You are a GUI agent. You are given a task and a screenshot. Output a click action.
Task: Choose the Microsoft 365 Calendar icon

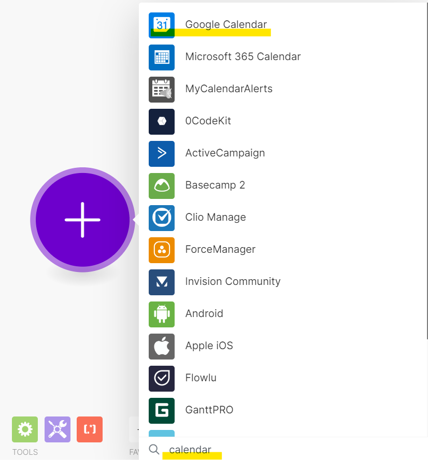click(162, 57)
